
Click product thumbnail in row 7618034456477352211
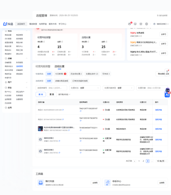tap(40, 129)
